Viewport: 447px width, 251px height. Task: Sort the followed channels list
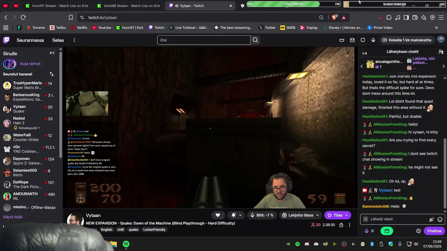click(x=52, y=74)
